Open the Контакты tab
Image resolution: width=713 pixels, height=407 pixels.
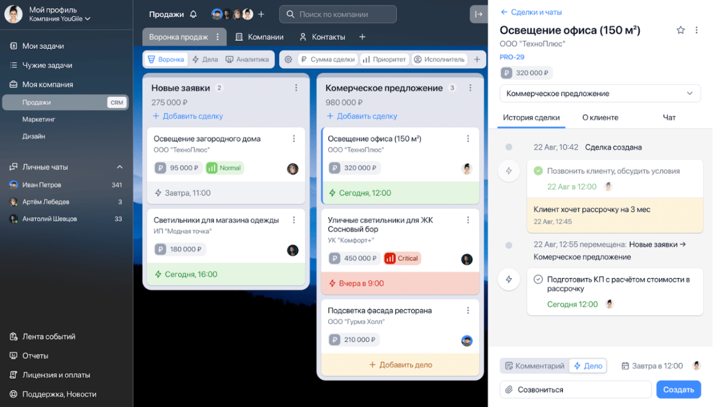323,37
